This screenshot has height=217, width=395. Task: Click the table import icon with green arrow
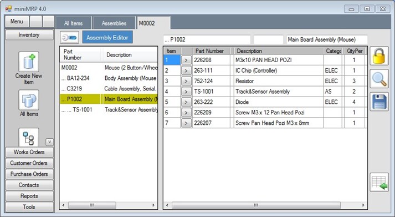coord(379,182)
